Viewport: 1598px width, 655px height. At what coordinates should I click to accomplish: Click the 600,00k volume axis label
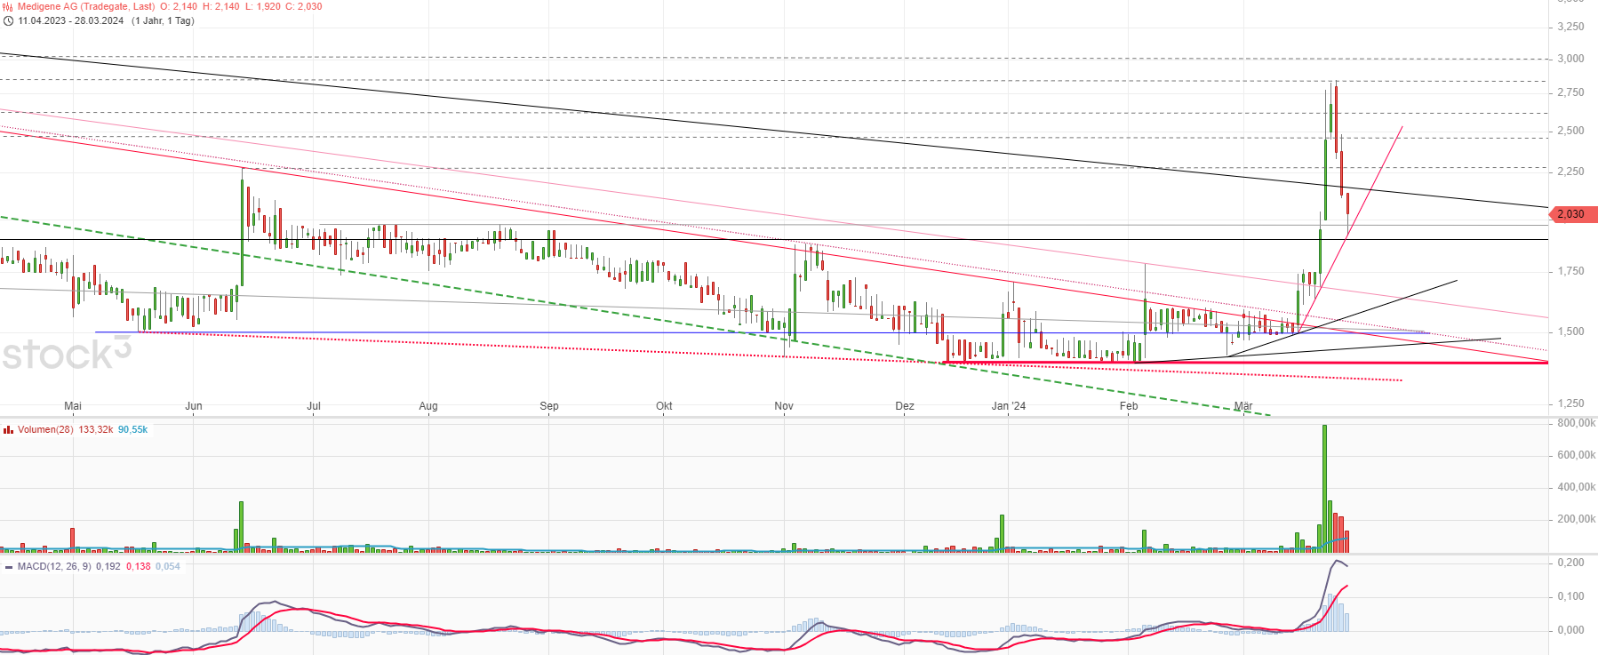[1577, 455]
